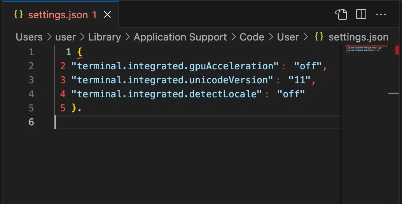The height and width of the screenshot is (204, 402).
Task: Click gutter line number 5
Action: click(31, 108)
